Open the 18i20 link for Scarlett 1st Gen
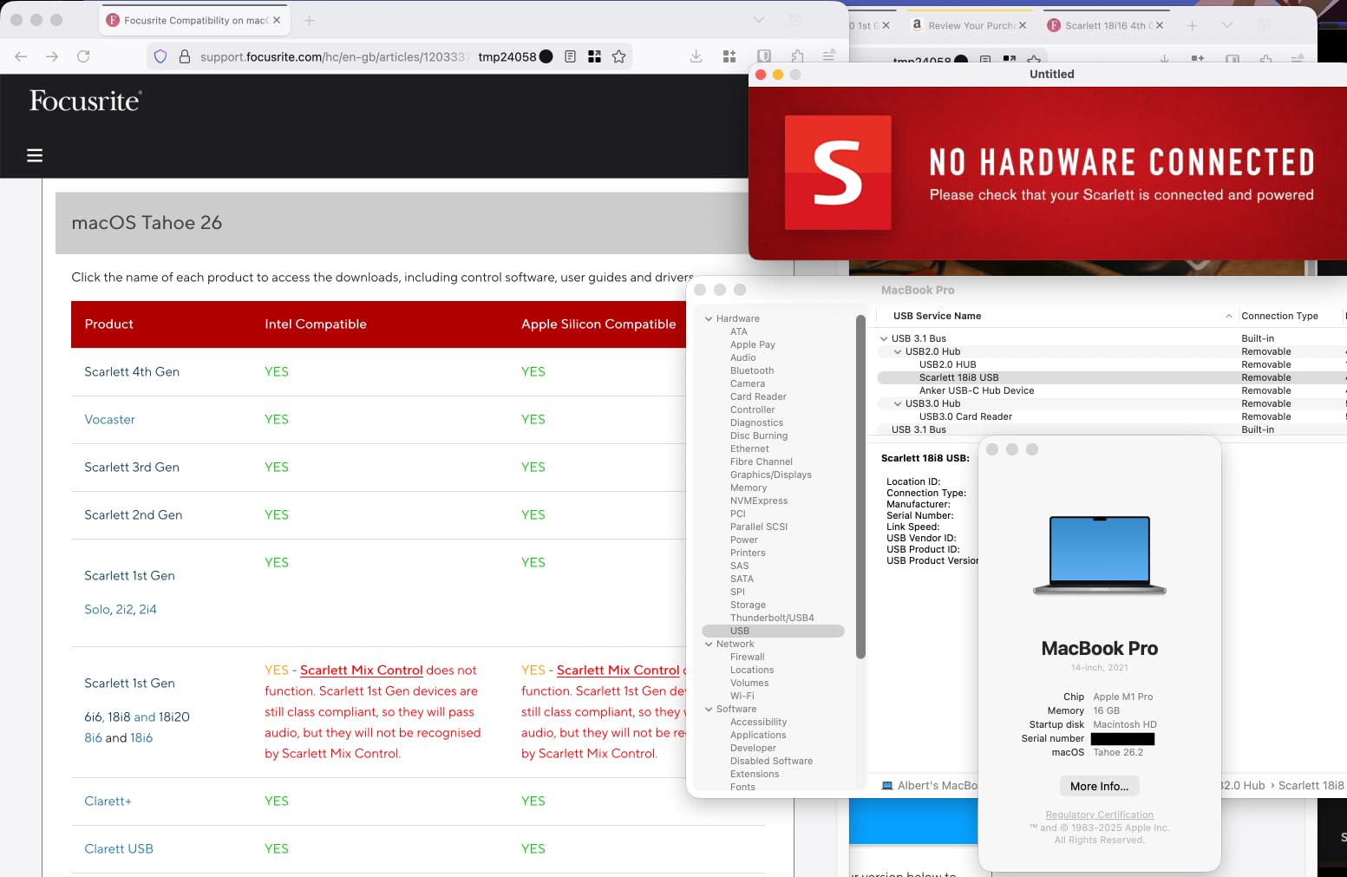 click(x=174, y=717)
